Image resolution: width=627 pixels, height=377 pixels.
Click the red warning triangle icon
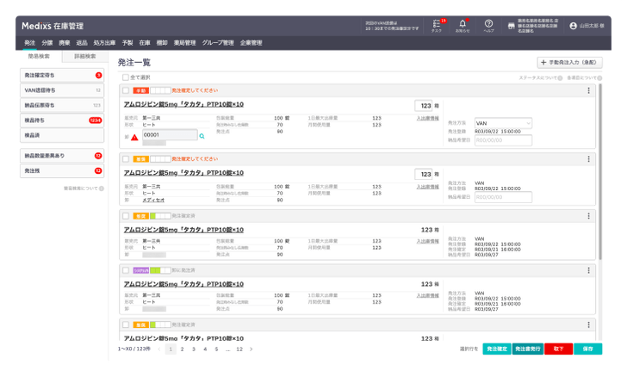(x=134, y=138)
